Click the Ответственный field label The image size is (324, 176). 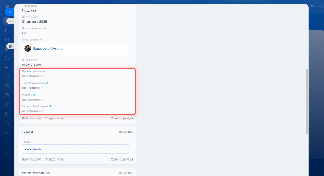[x=32, y=40]
